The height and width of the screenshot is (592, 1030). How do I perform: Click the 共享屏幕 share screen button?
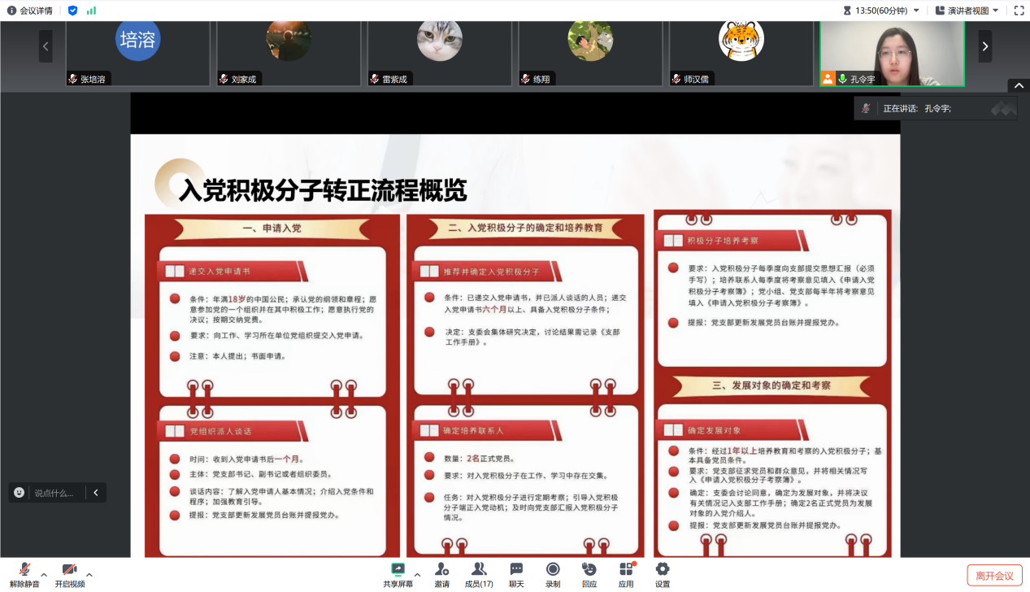398,574
